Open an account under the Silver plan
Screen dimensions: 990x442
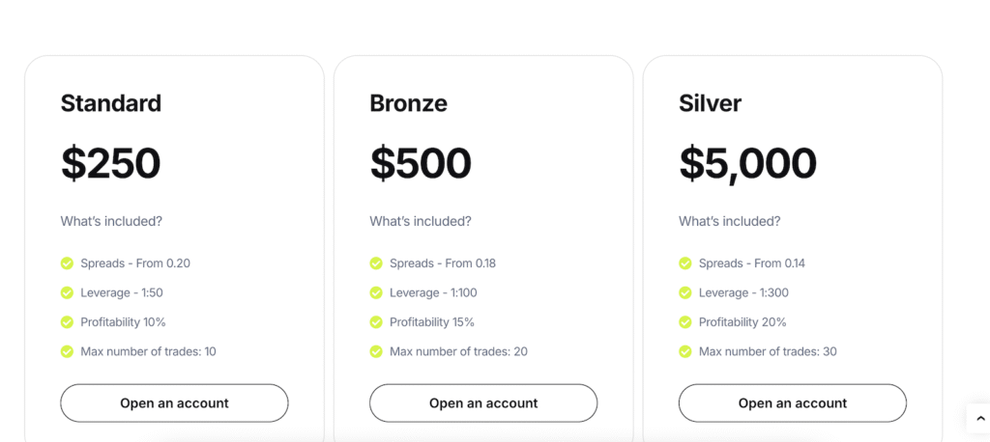pyautogui.click(x=793, y=402)
